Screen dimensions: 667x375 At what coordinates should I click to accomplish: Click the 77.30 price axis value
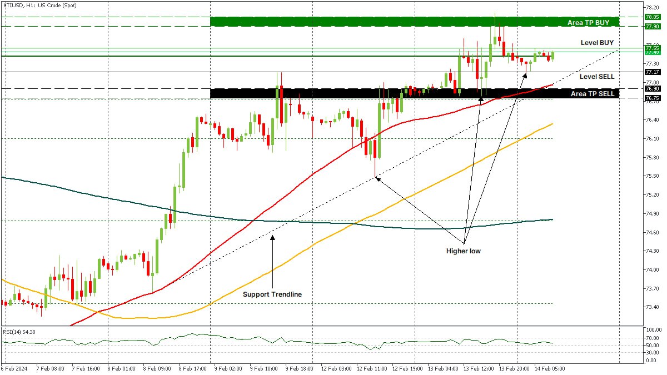coord(653,64)
